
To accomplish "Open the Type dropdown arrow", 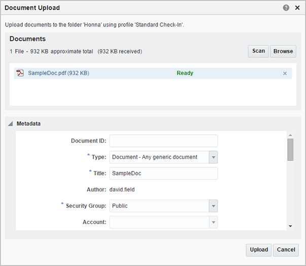I will tap(213, 157).
